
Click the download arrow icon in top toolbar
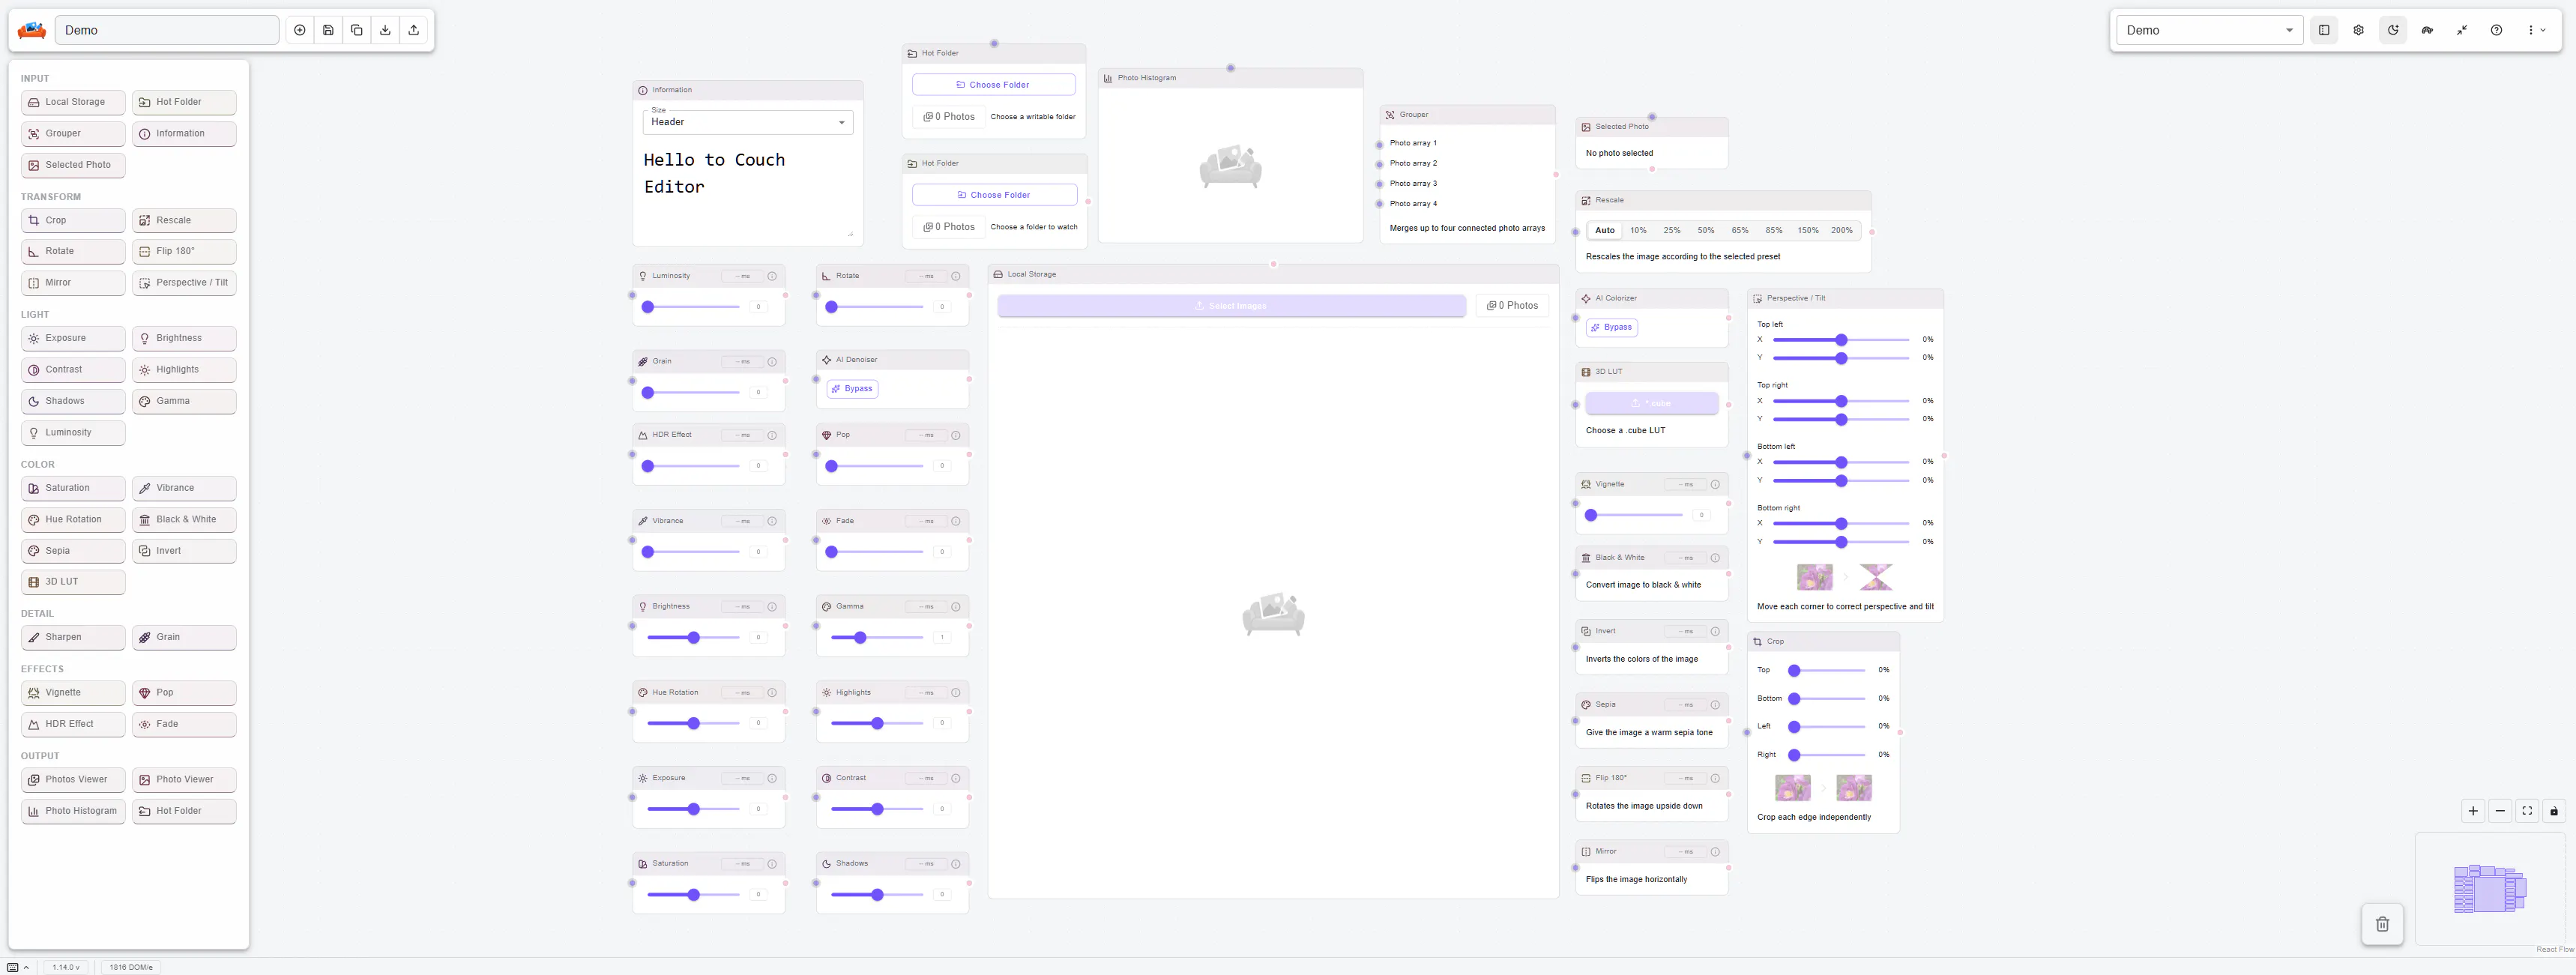pyautogui.click(x=385, y=30)
